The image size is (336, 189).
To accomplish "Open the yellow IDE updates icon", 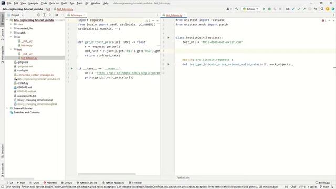I will 328,9.
